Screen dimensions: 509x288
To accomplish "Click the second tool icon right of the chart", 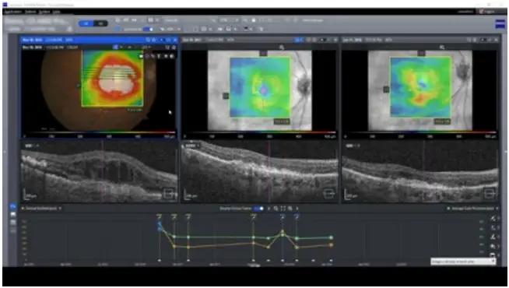I will point(493,228).
